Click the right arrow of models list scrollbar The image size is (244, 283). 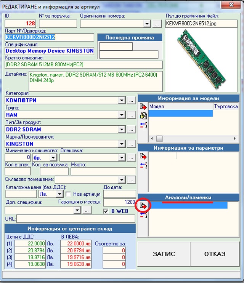(235, 139)
